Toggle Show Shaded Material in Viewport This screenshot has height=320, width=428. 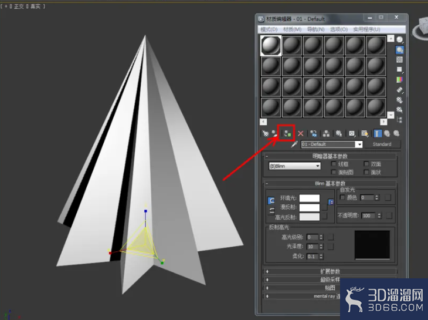click(x=365, y=133)
